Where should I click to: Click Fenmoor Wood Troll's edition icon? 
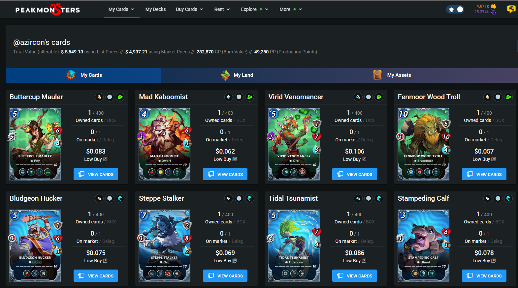488,97
